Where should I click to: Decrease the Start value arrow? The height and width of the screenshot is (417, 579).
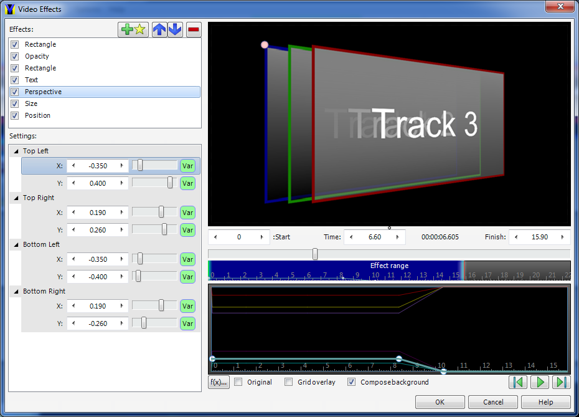[215, 237]
